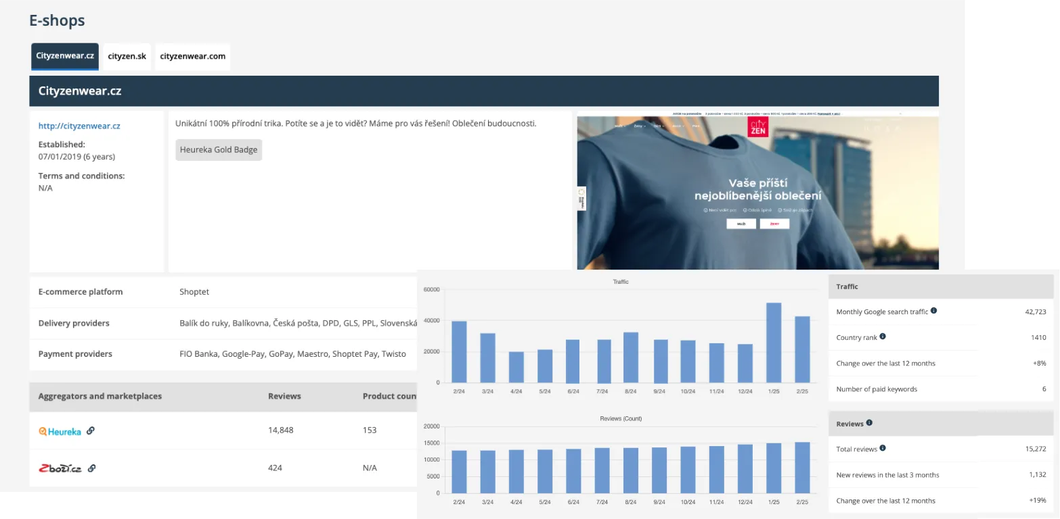This screenshot has width=1060, height=519.
Task: Click the Zboží.cz logo icon
Action: (x=61, y=468)
